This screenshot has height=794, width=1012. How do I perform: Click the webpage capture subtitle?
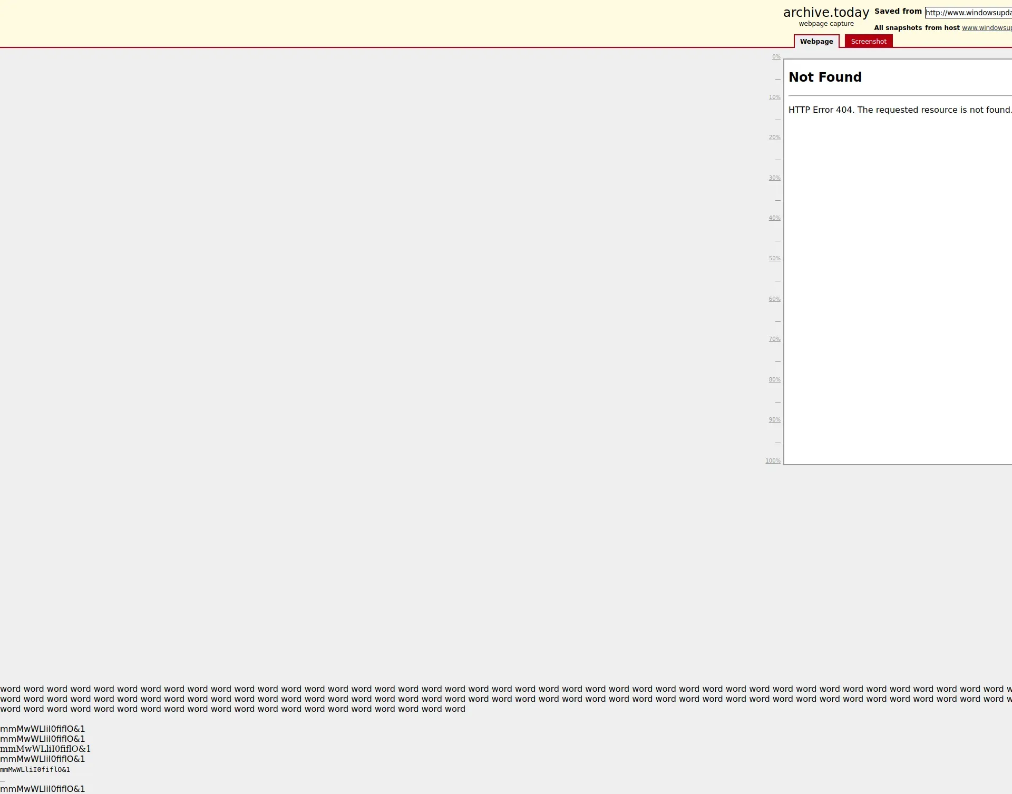pyautogui.click(x=826, y=24)
